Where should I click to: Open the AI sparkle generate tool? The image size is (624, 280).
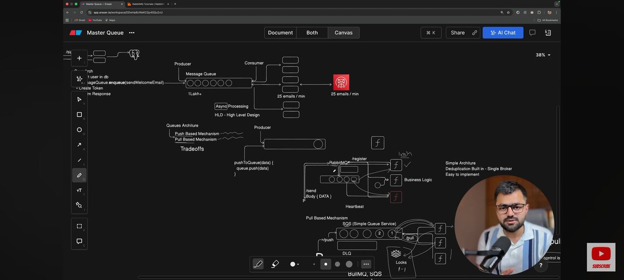(x=79, y=79)
